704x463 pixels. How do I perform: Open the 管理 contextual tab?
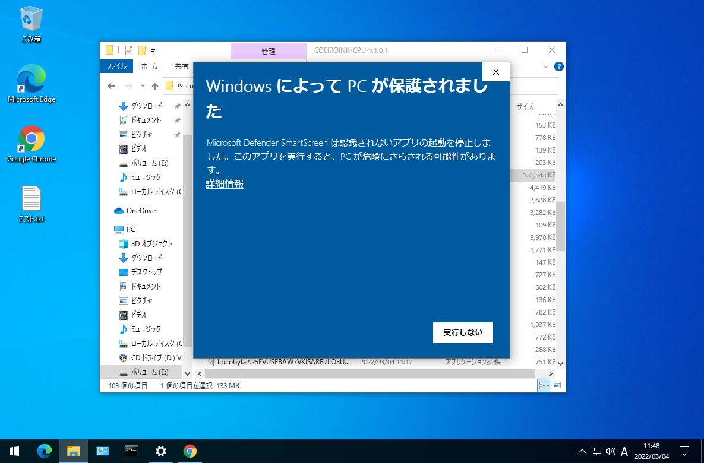click(269, 51)
